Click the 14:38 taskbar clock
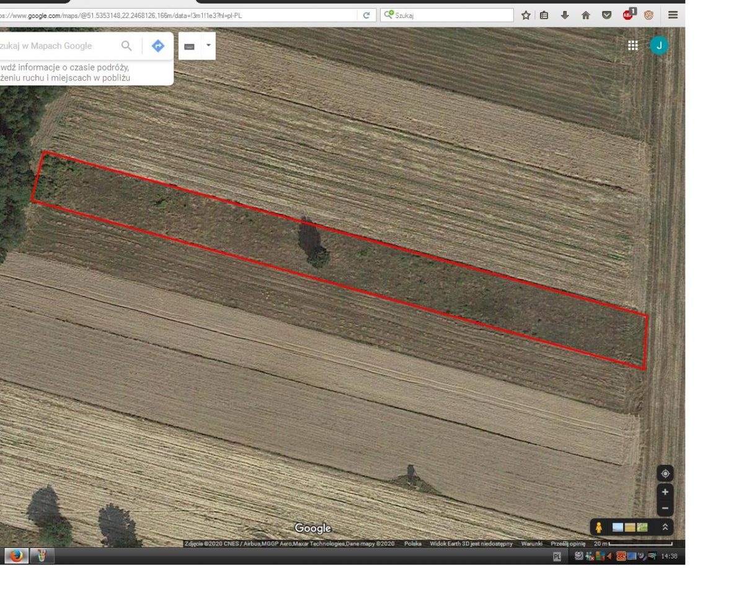This screenshot has height=595, width=744. pyautogui.click(x=669, y=557)
